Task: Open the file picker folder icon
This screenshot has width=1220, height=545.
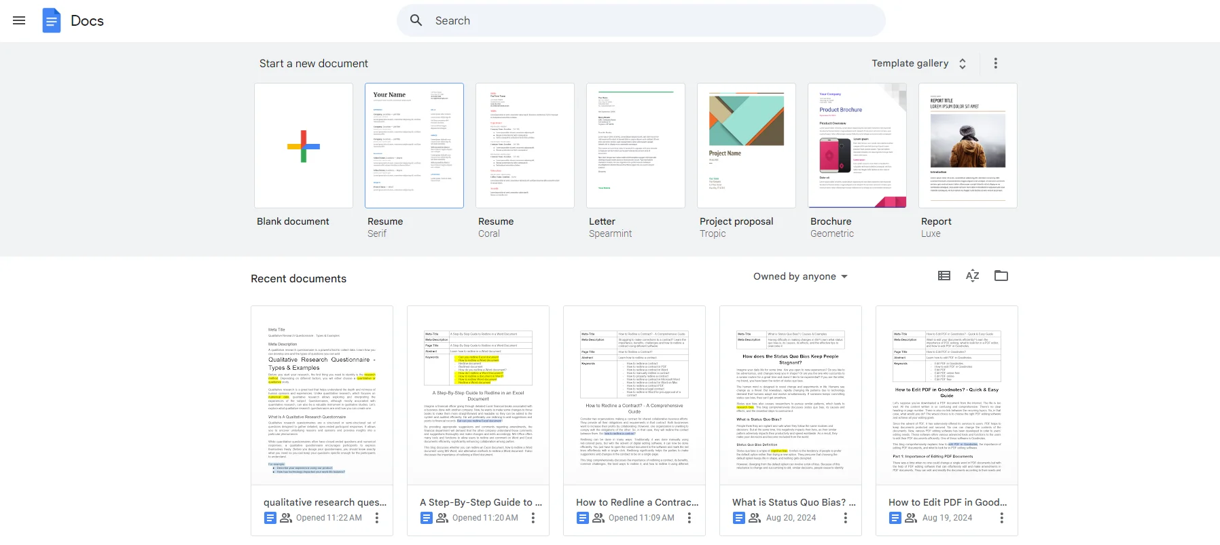Action: click(x=1001, y=276)
